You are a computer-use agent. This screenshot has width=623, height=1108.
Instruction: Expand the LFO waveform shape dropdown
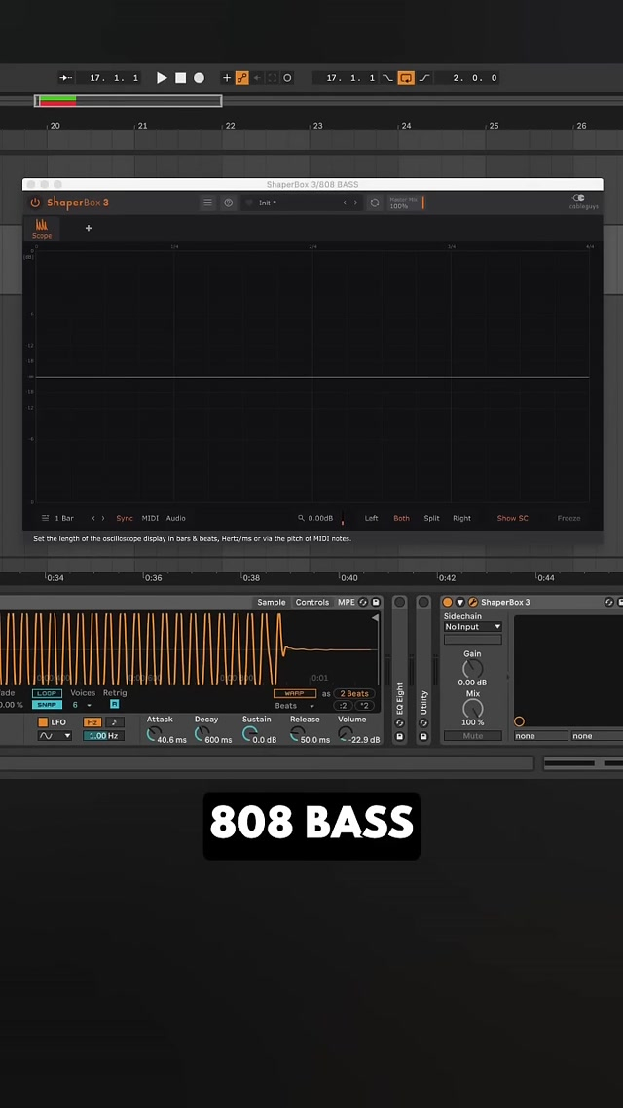pos(55,736)
